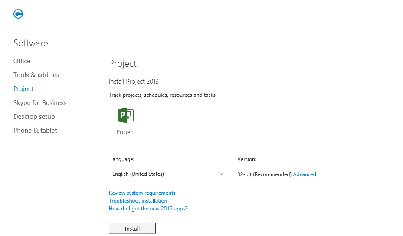
Task: Click the 32-bit (Recommended) text
Action: point(264,174)
